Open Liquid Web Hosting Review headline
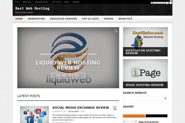This screenshot has height=123, width=185. (x=68, y=65)
